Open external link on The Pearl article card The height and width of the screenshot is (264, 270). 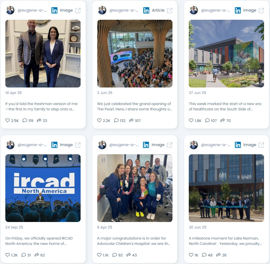click(170, 11)
